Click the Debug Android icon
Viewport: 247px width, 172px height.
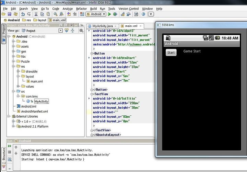tap(115, 14)
